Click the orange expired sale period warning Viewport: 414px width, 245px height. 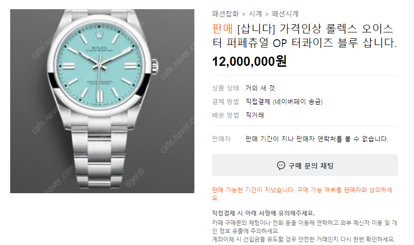tap(302, 194)
